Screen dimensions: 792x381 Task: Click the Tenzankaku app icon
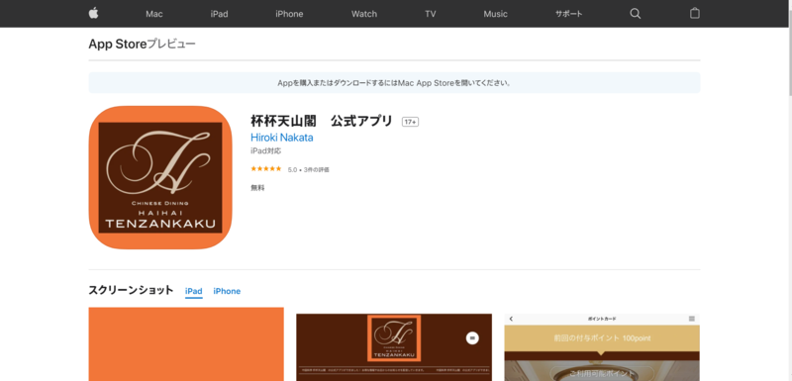click(160, 177)
